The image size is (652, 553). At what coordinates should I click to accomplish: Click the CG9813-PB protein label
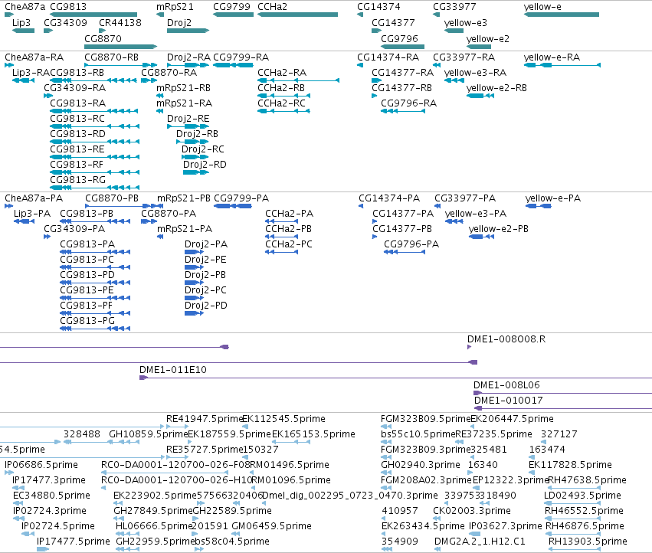(x=87, y=213)
